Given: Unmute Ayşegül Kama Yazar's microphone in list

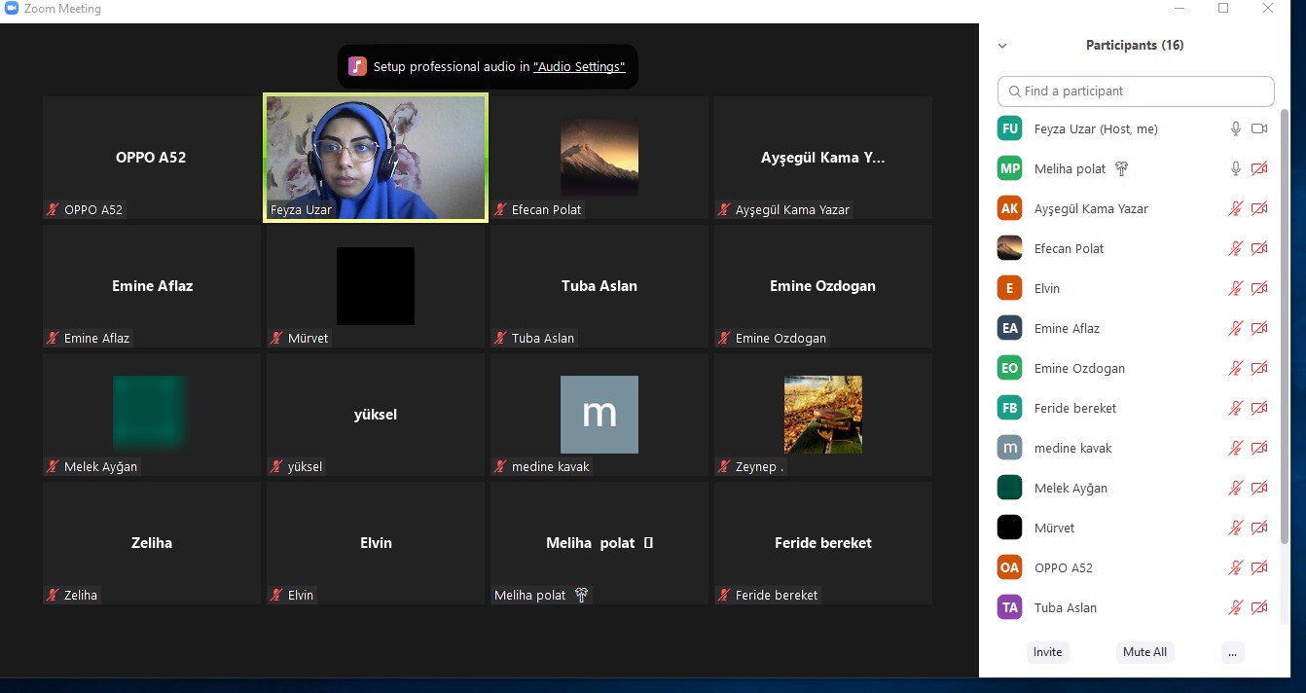Looking at the screenshot, I should pyautogui.click(x=1235, y=208).
